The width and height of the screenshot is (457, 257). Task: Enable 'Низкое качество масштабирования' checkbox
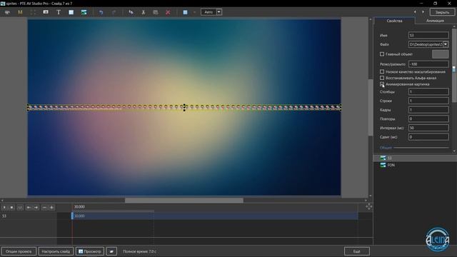click(x=382, y=71)
